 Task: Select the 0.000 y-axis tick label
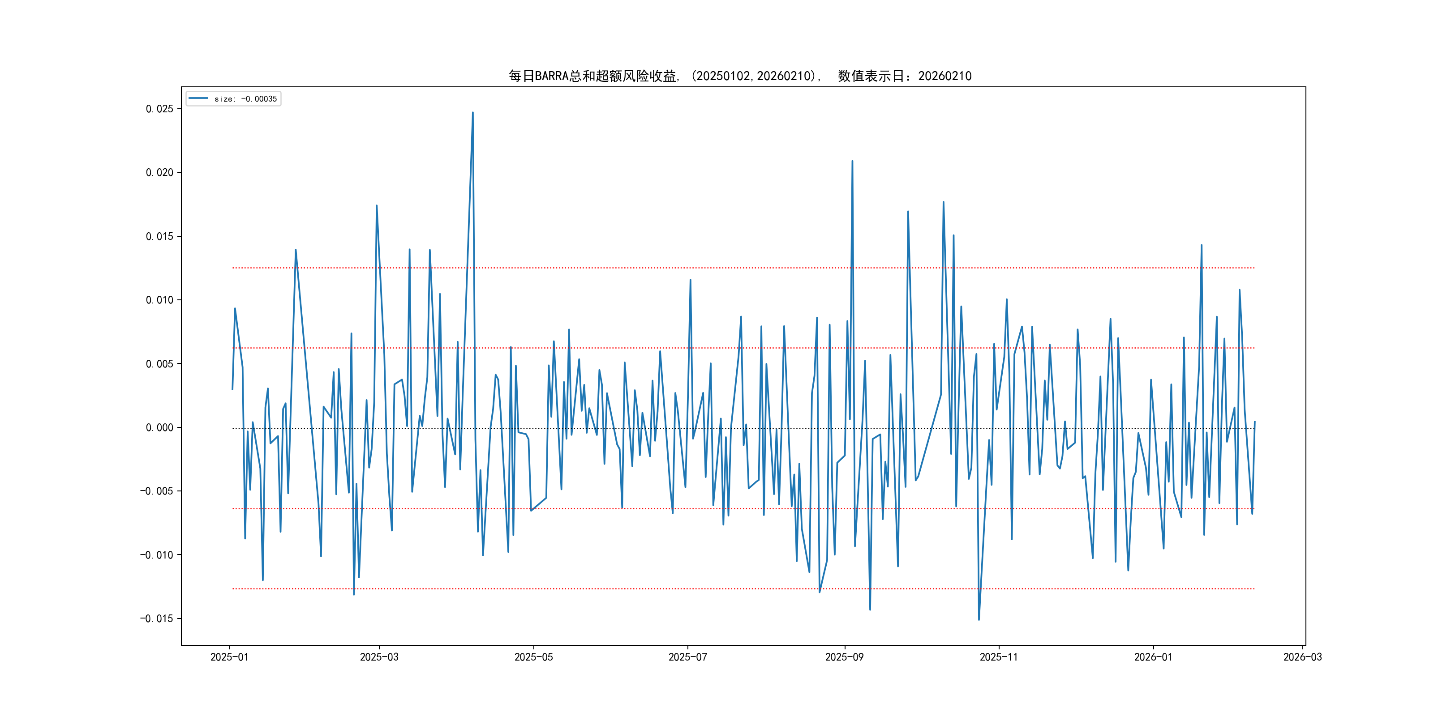tap(159, 428)
